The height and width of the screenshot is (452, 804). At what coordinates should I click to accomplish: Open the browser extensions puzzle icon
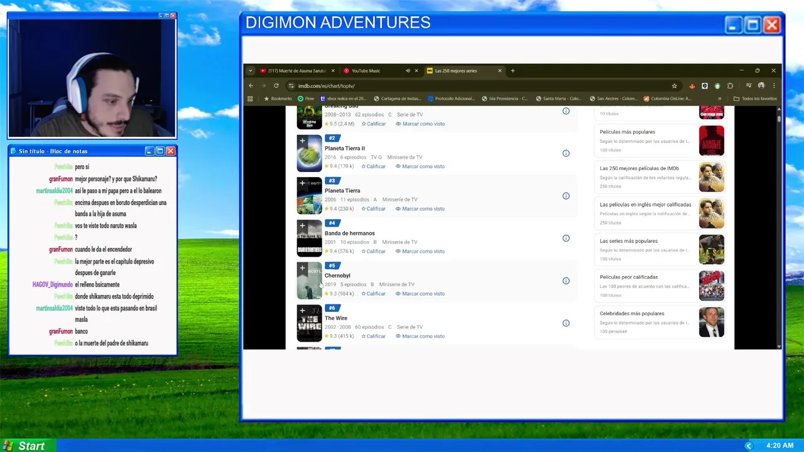coord(730,86)
